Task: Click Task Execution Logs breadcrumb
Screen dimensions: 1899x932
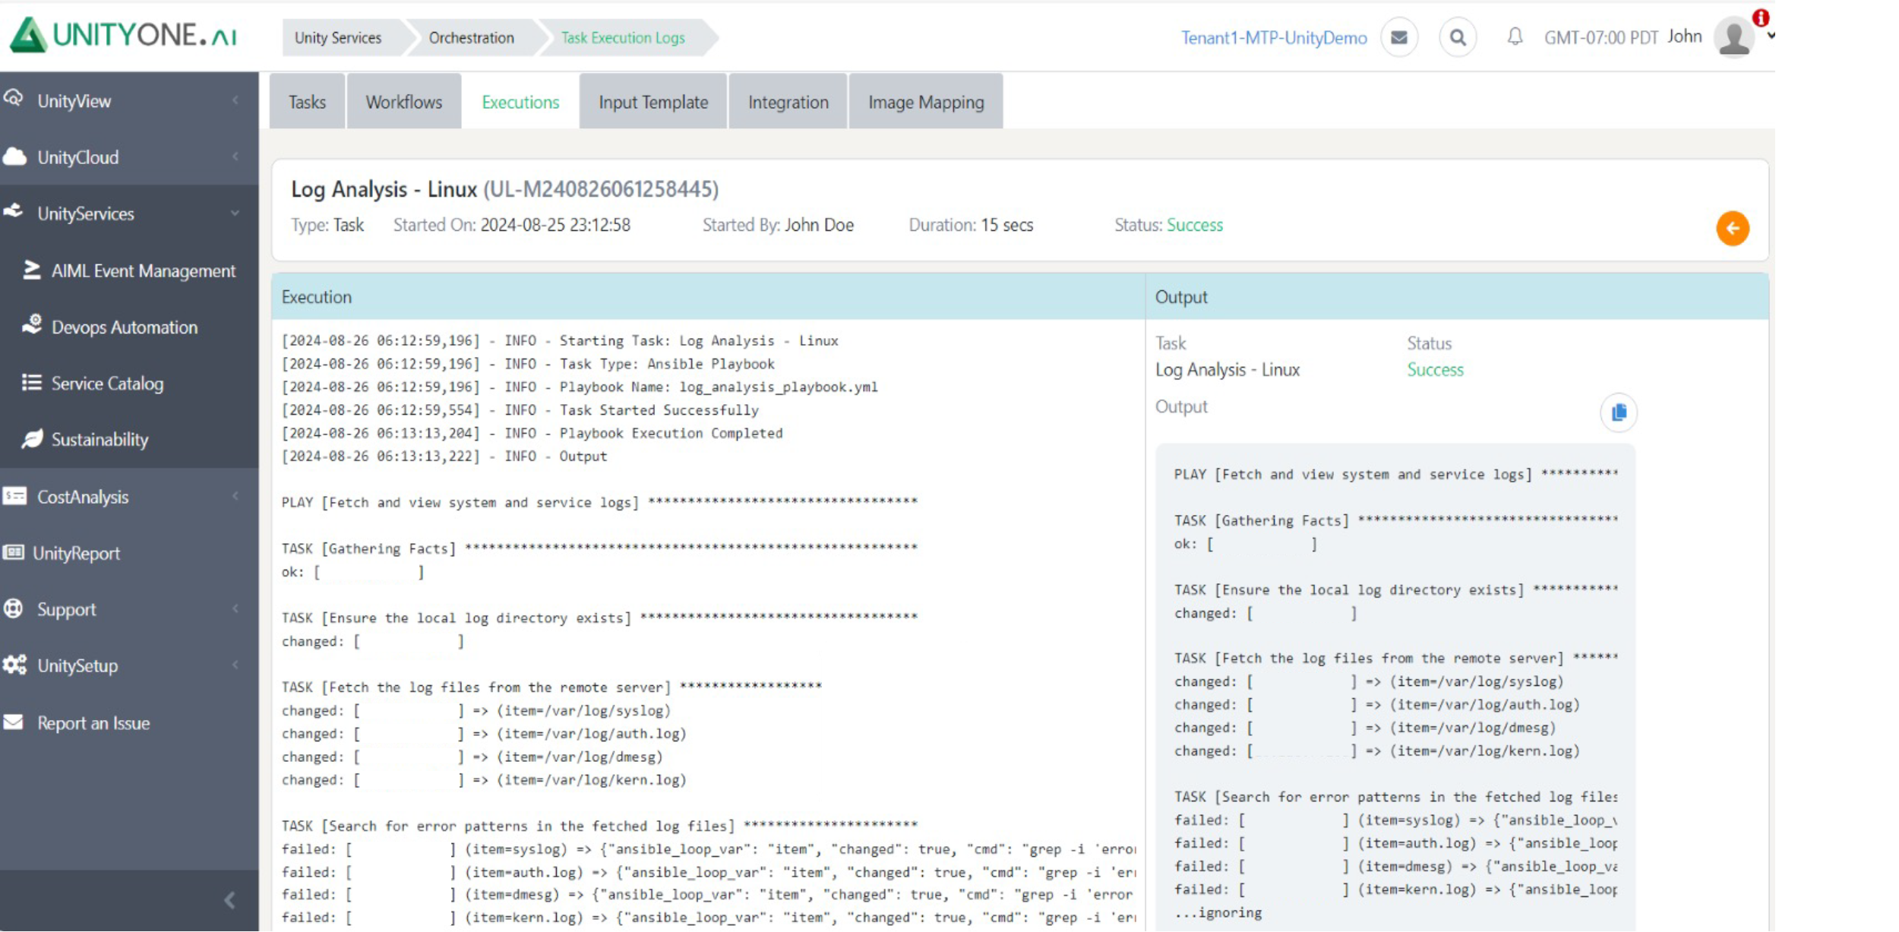Action: tap(623, 37)
